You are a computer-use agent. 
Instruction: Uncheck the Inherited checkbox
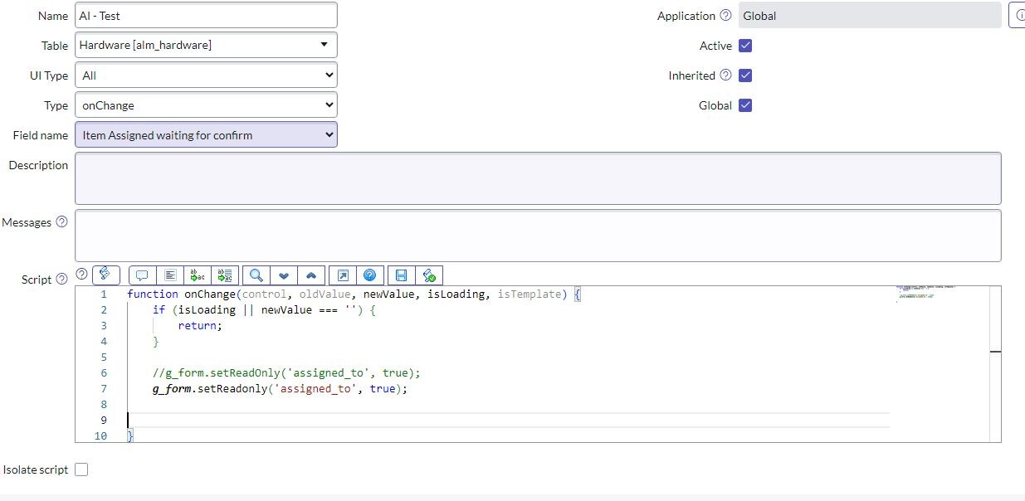tap(745, 75)
